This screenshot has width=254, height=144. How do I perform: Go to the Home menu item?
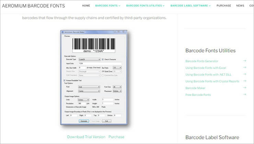86,5
